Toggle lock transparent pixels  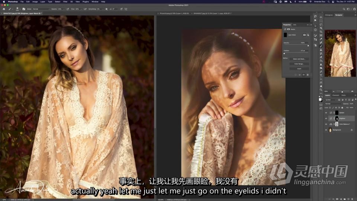(330, 108)
